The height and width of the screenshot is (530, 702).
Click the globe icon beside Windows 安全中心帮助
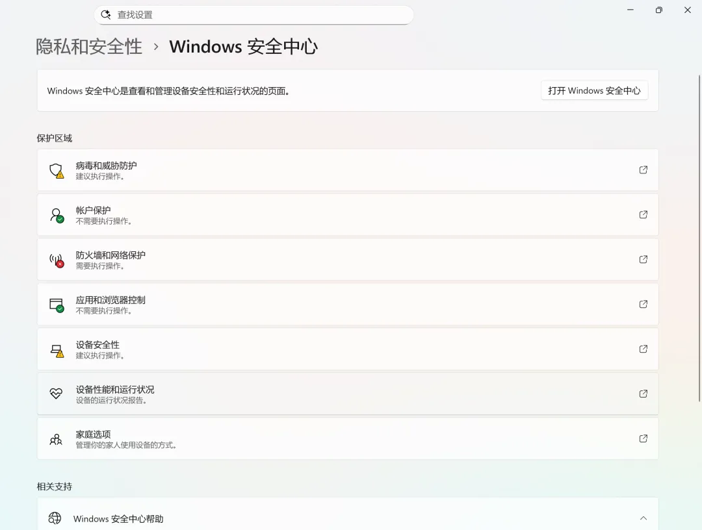(55, 518)
